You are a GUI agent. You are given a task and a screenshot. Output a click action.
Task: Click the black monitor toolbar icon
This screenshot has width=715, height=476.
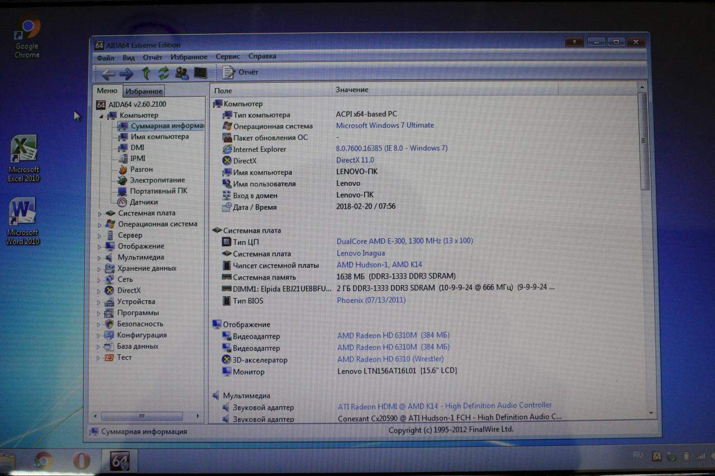click(200, 73)
